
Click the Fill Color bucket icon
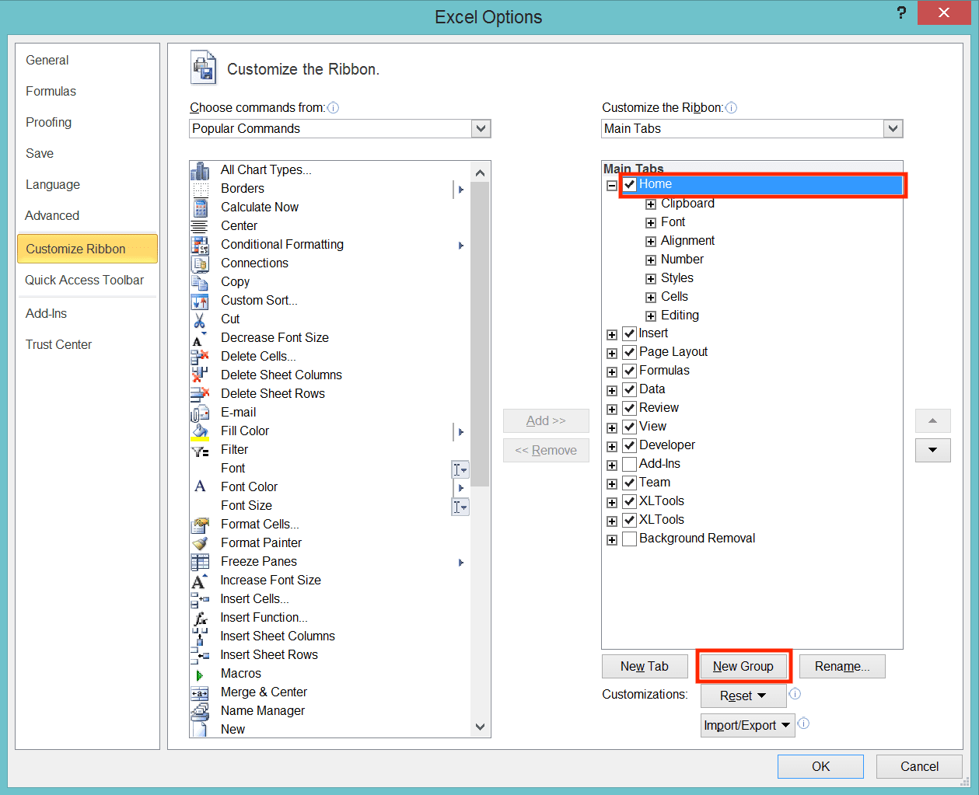pos(200,432)
